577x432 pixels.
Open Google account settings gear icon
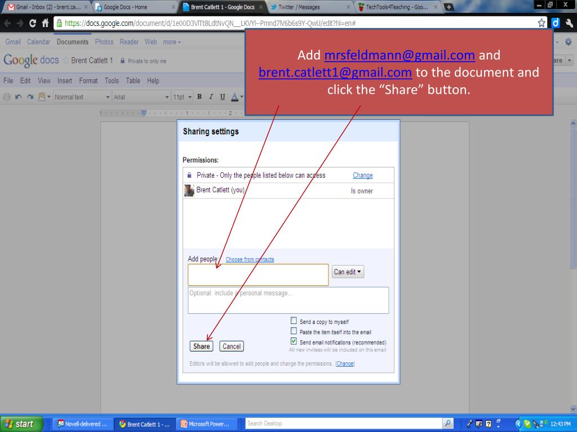[x=568, y=42]
